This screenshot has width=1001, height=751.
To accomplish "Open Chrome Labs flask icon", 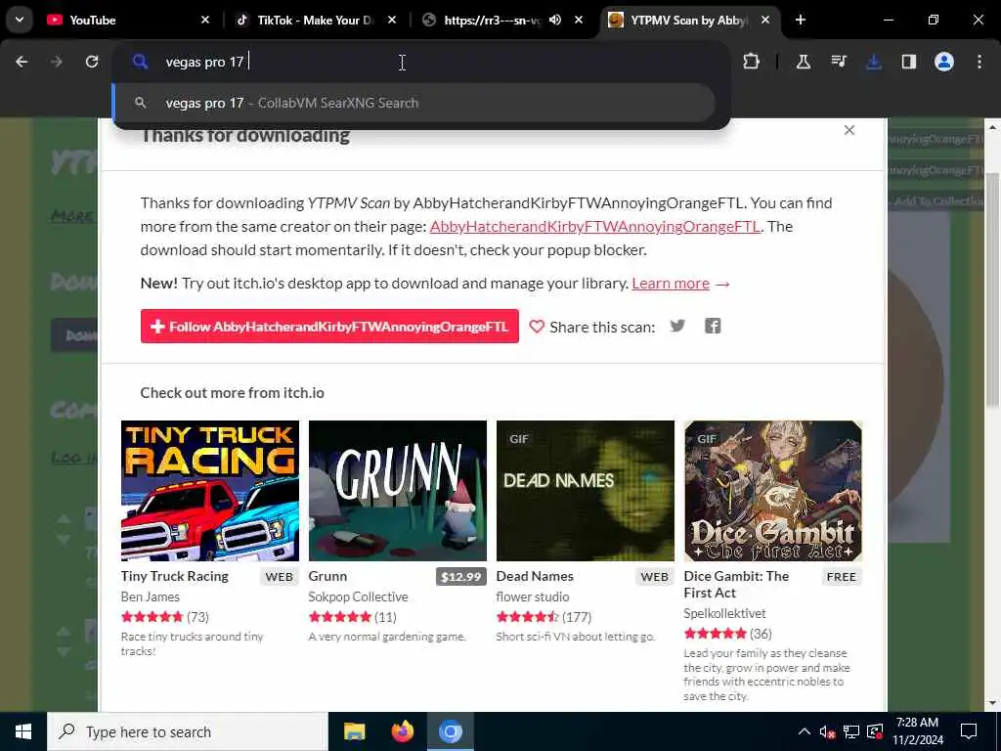I will (804, 62).
